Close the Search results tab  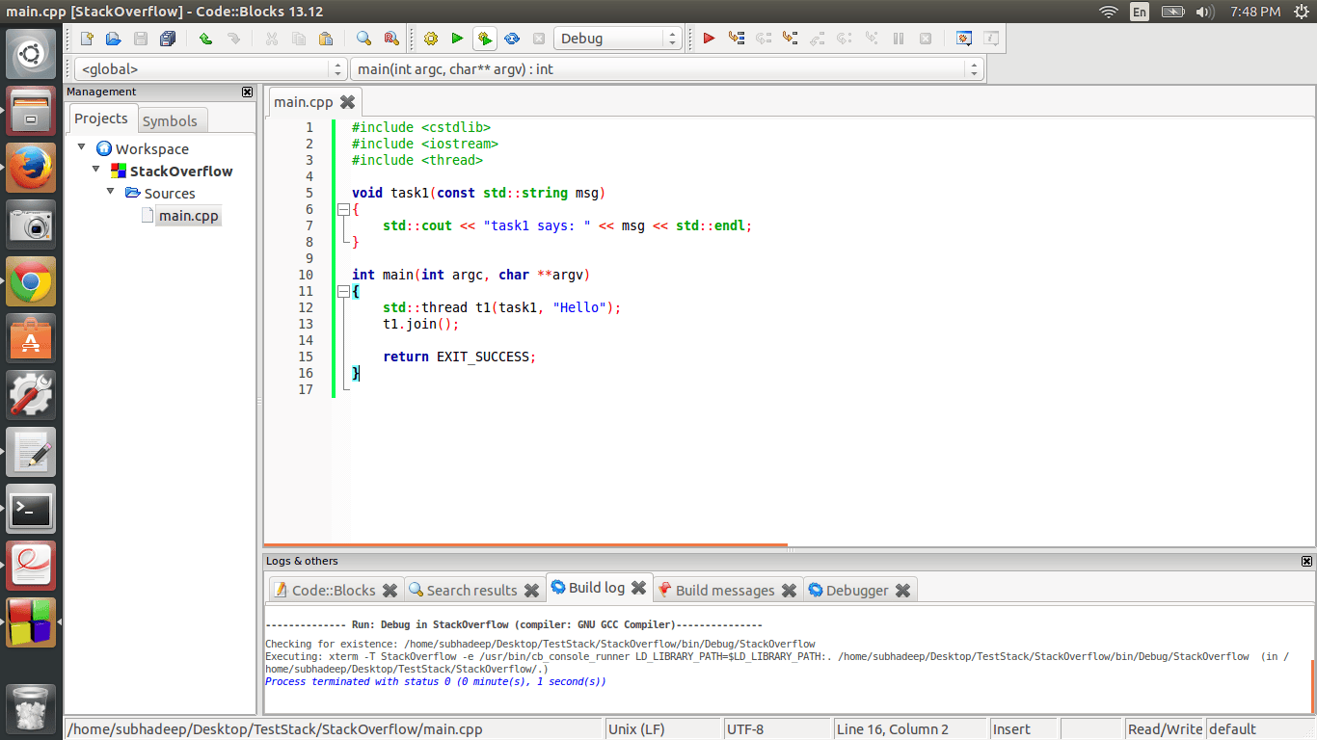tap(531, 590)
